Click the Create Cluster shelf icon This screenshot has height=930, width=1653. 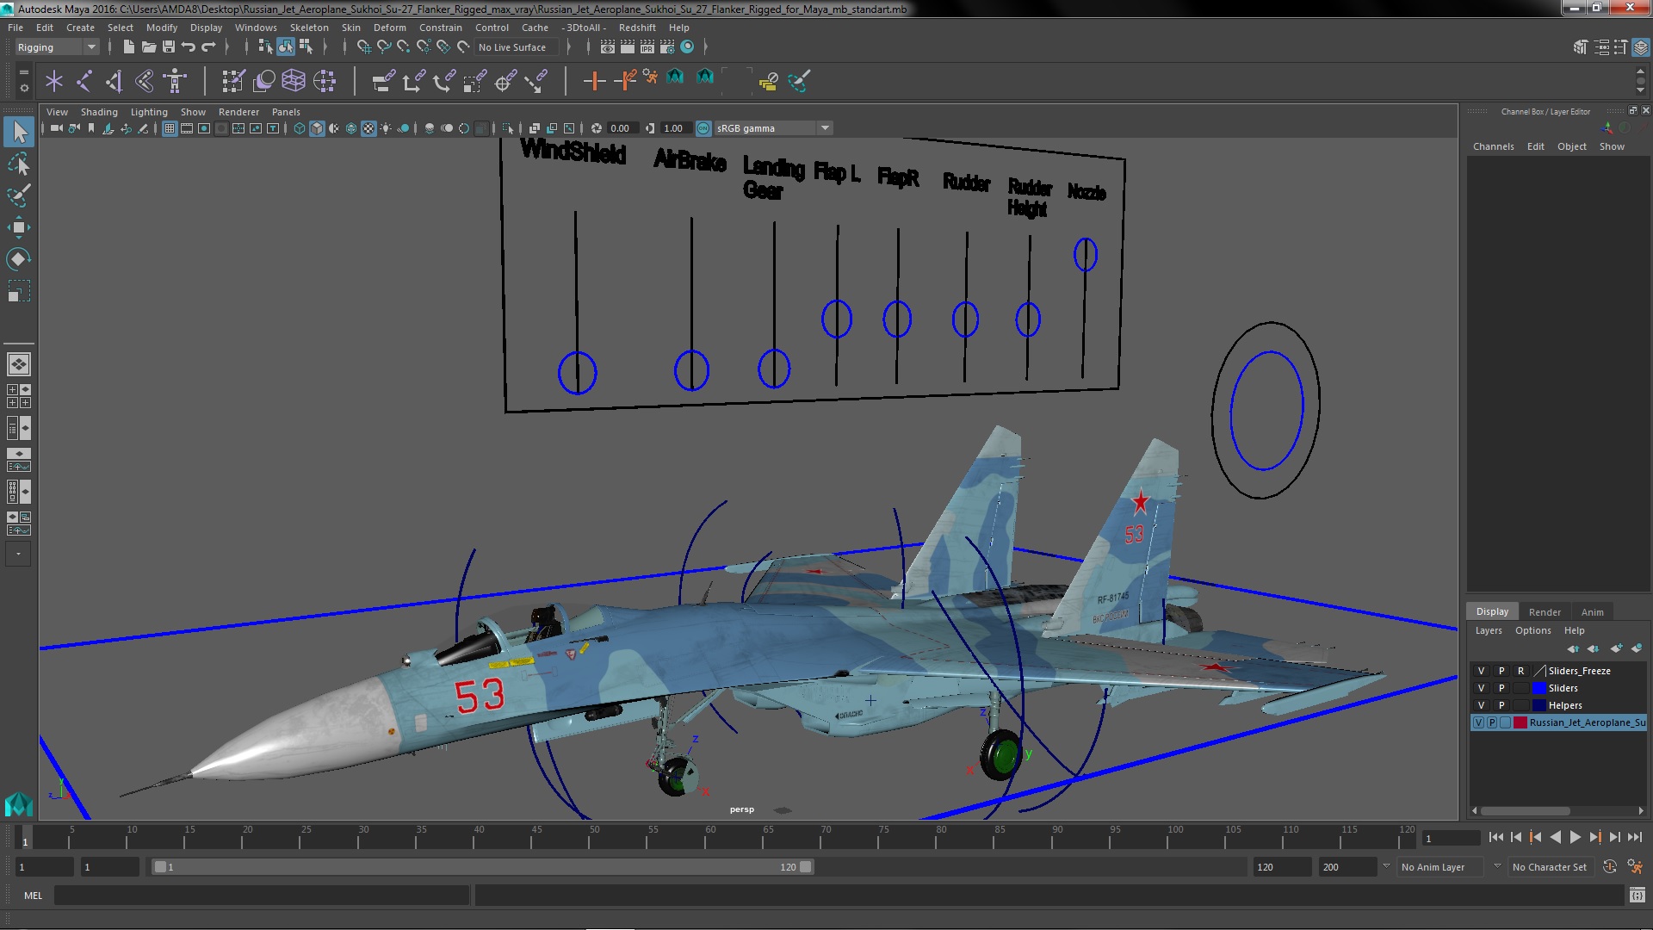tap(325, 81)
